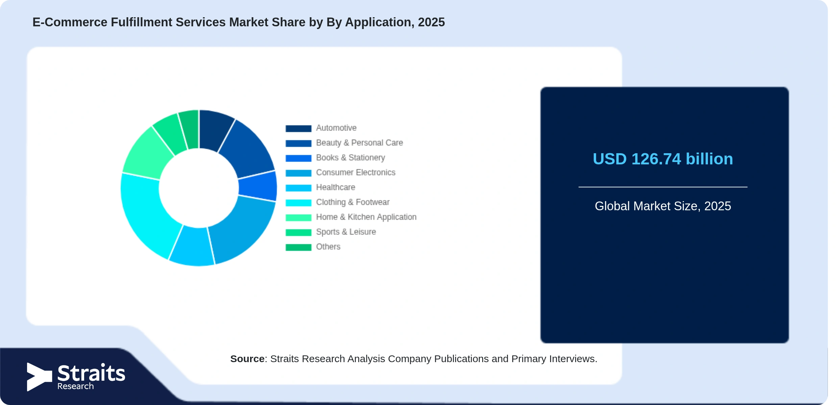Screen dimensions: 838x405
Task: Toggle the Sports & Leisure legend label
Action: 346,232
